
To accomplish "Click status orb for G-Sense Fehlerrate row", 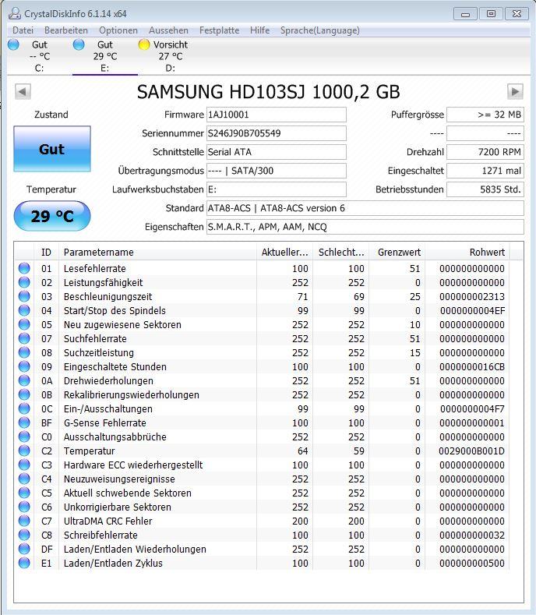I will pyautogui.click(x=24, y=422).
